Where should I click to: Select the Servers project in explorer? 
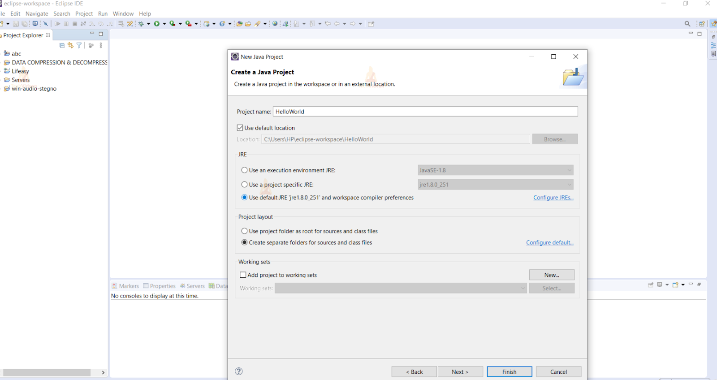click(x=17, y=80)
